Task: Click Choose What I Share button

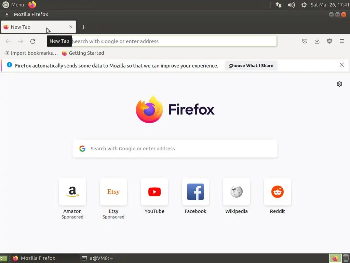Action: pos(251,65)
